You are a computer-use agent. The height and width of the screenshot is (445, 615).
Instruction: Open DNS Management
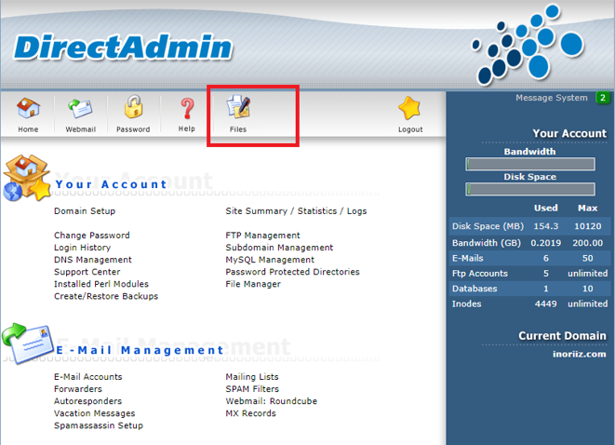[x=93, y=260]
